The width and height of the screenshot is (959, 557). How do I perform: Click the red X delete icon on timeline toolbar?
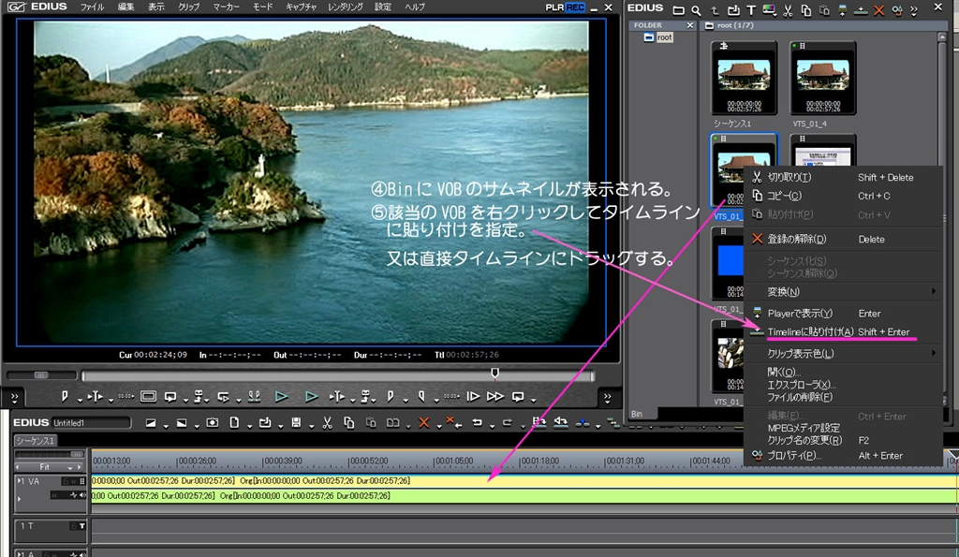click(x=424, y=423)
